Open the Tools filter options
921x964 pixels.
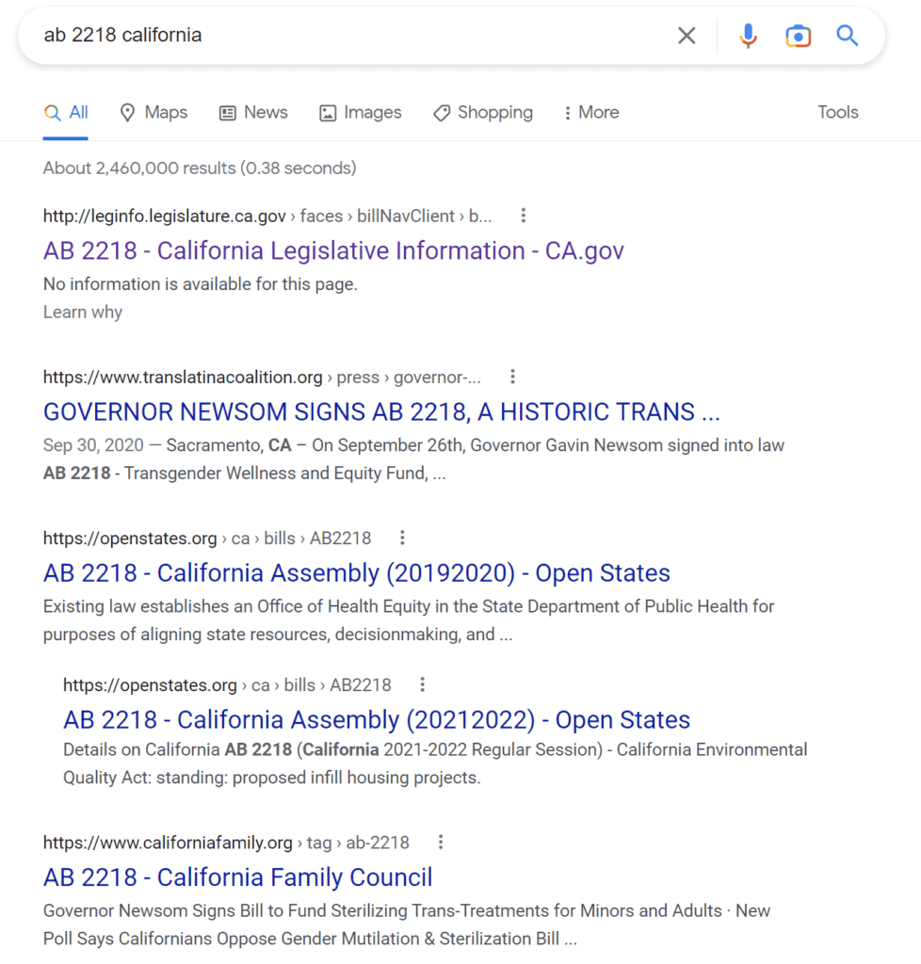pyautogui.click(x=837, y=113)
